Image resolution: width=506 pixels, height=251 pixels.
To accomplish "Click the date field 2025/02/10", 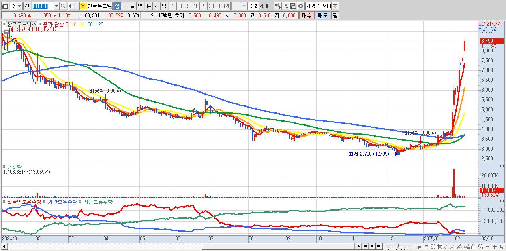I will [318, 6].
